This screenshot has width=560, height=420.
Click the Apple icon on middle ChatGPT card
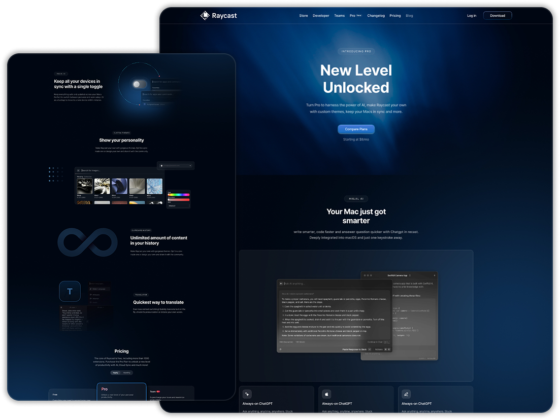tap(326, 394)
